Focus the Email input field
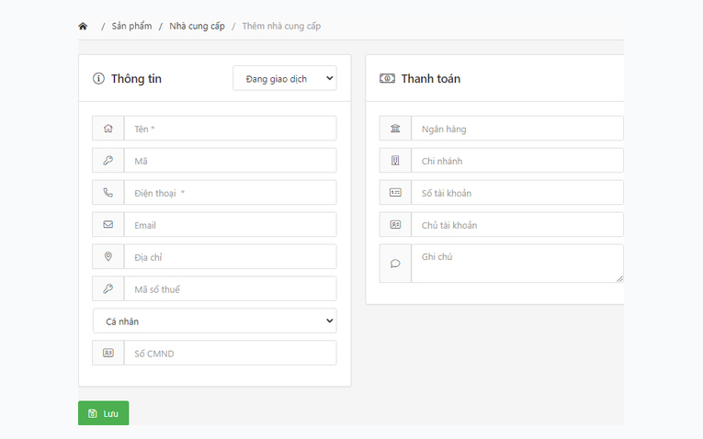Viewport: 703px width, 439px height. pyautogui.click(x=230, y=224)
